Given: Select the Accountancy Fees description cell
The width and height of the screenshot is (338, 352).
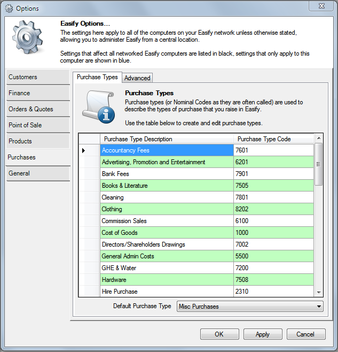Looking at the screenshot, I should pyautogui.click(x=167, y=150).
